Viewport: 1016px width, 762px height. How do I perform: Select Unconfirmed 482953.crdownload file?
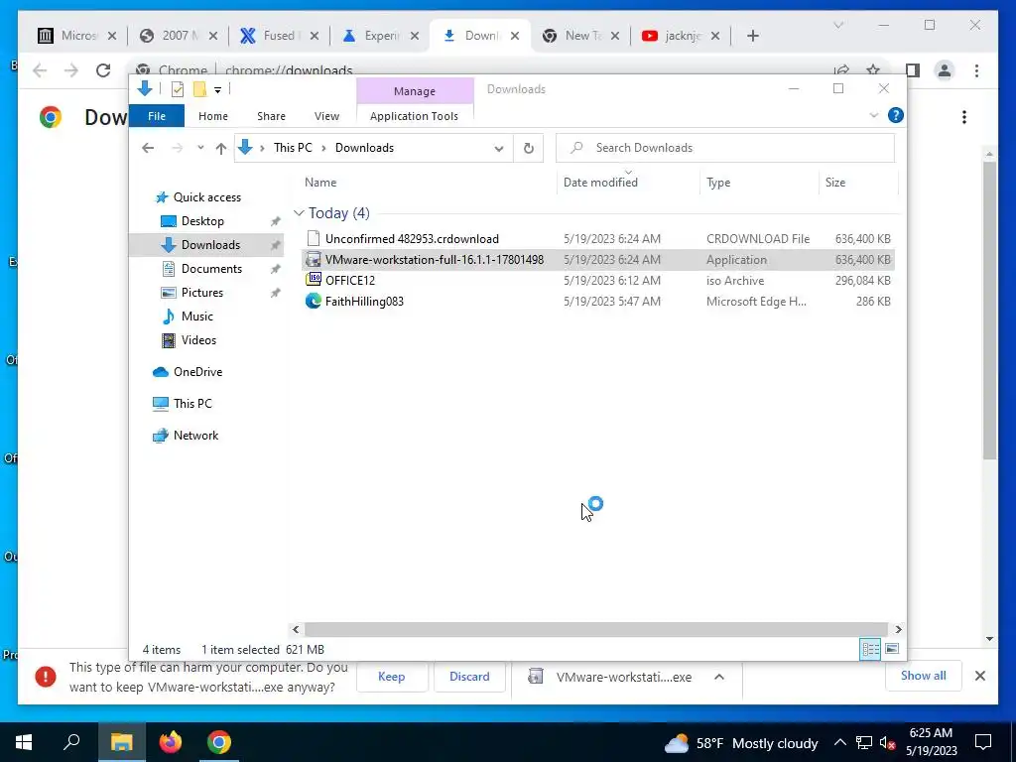[x=597, y=238]
